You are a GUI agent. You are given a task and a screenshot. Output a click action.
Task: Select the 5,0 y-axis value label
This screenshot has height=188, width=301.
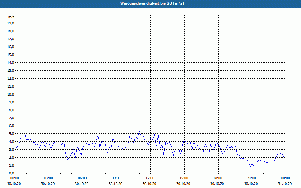click(12, 133)
